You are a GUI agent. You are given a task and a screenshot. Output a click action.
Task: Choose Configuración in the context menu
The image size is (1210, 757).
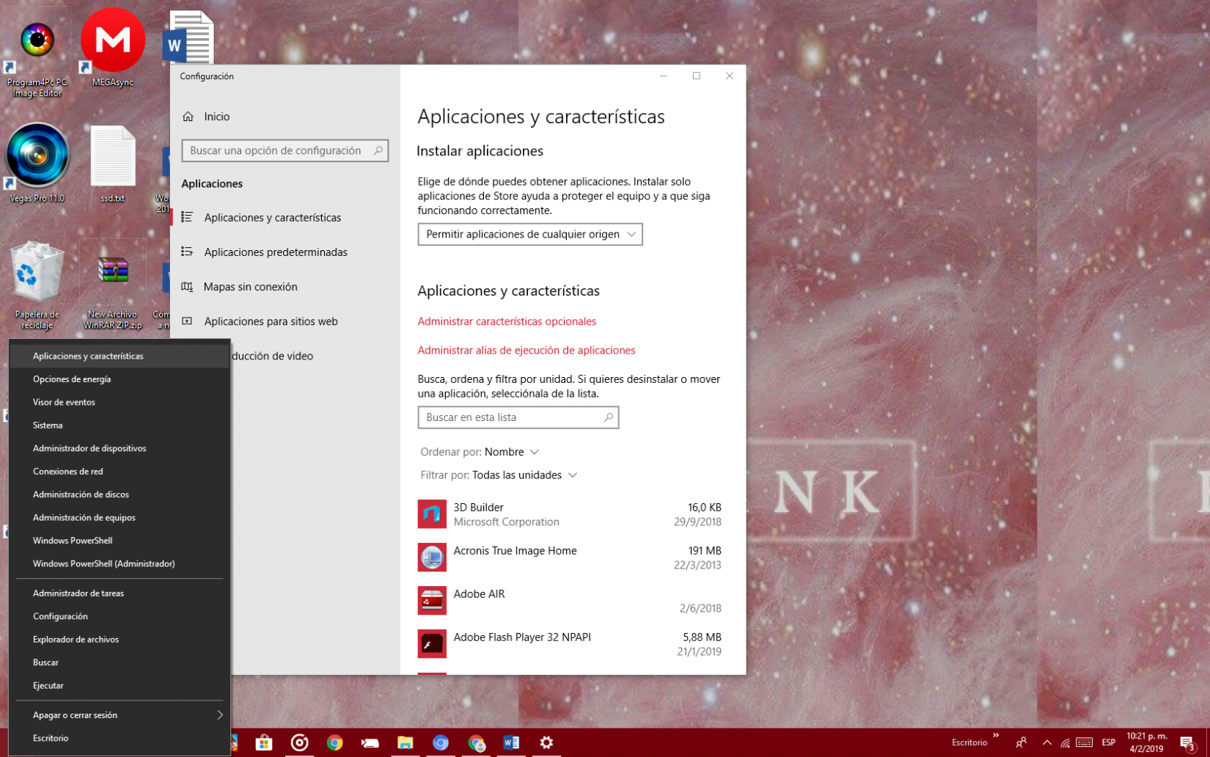click(x=120, y=617)
